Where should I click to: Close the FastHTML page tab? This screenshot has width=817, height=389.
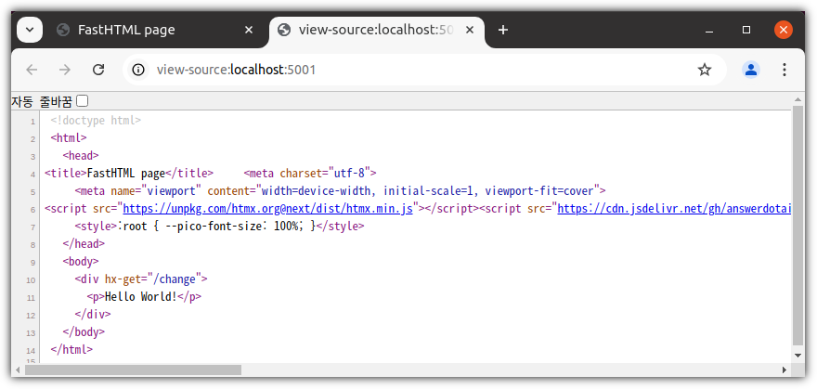click(249, 31)
